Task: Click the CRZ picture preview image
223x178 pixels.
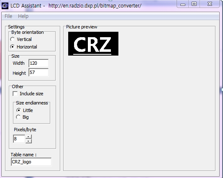Action: tap(93, 43)
